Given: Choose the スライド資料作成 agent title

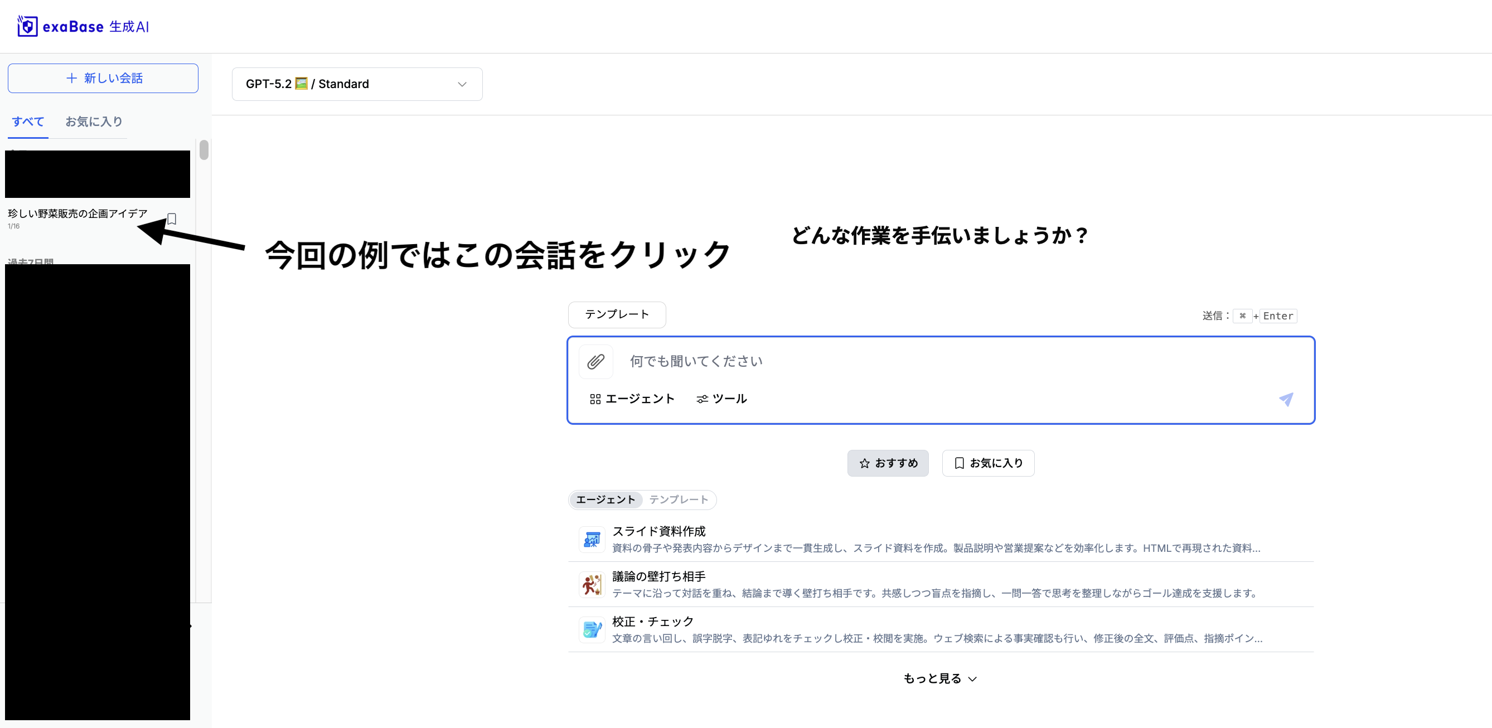Looking at the screenshot, I should [x=658, y=531].
